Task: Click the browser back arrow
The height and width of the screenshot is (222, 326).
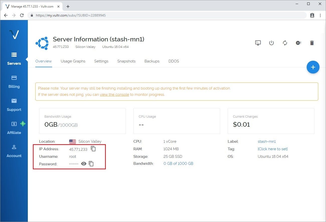Action: 6,15
